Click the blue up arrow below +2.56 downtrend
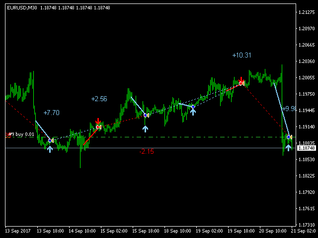This screenshot has width=318, height=238. pyautogui.click(x=145, y=128)
